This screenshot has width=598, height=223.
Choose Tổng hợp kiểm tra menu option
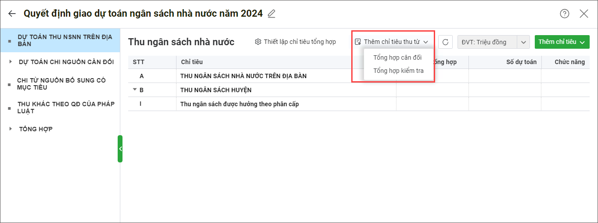tap(398, 71)
